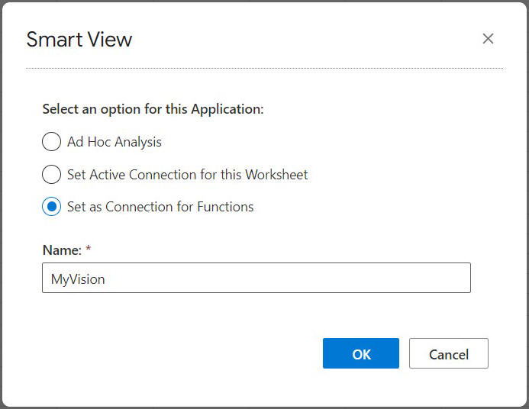Screen dimensions: 529x409
Task: Click the dotted divider line under the title
Action: [264, 69]
